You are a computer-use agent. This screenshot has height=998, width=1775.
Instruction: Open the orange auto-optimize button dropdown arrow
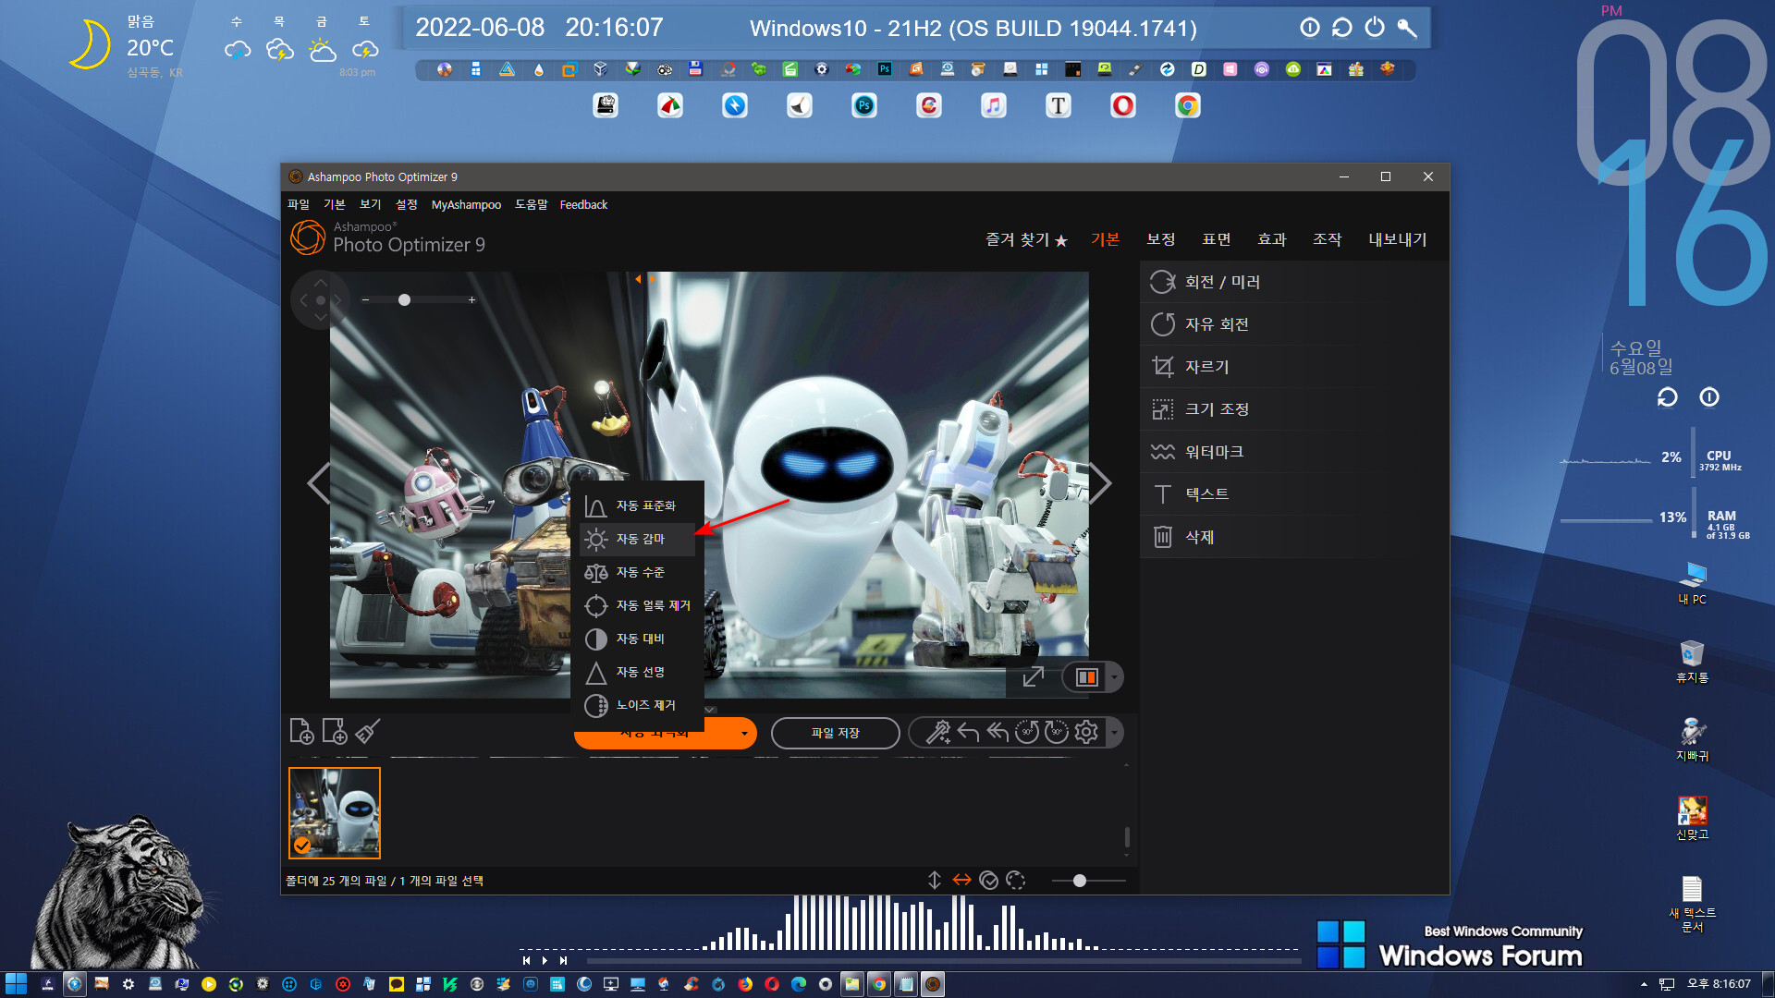[744, 734]
